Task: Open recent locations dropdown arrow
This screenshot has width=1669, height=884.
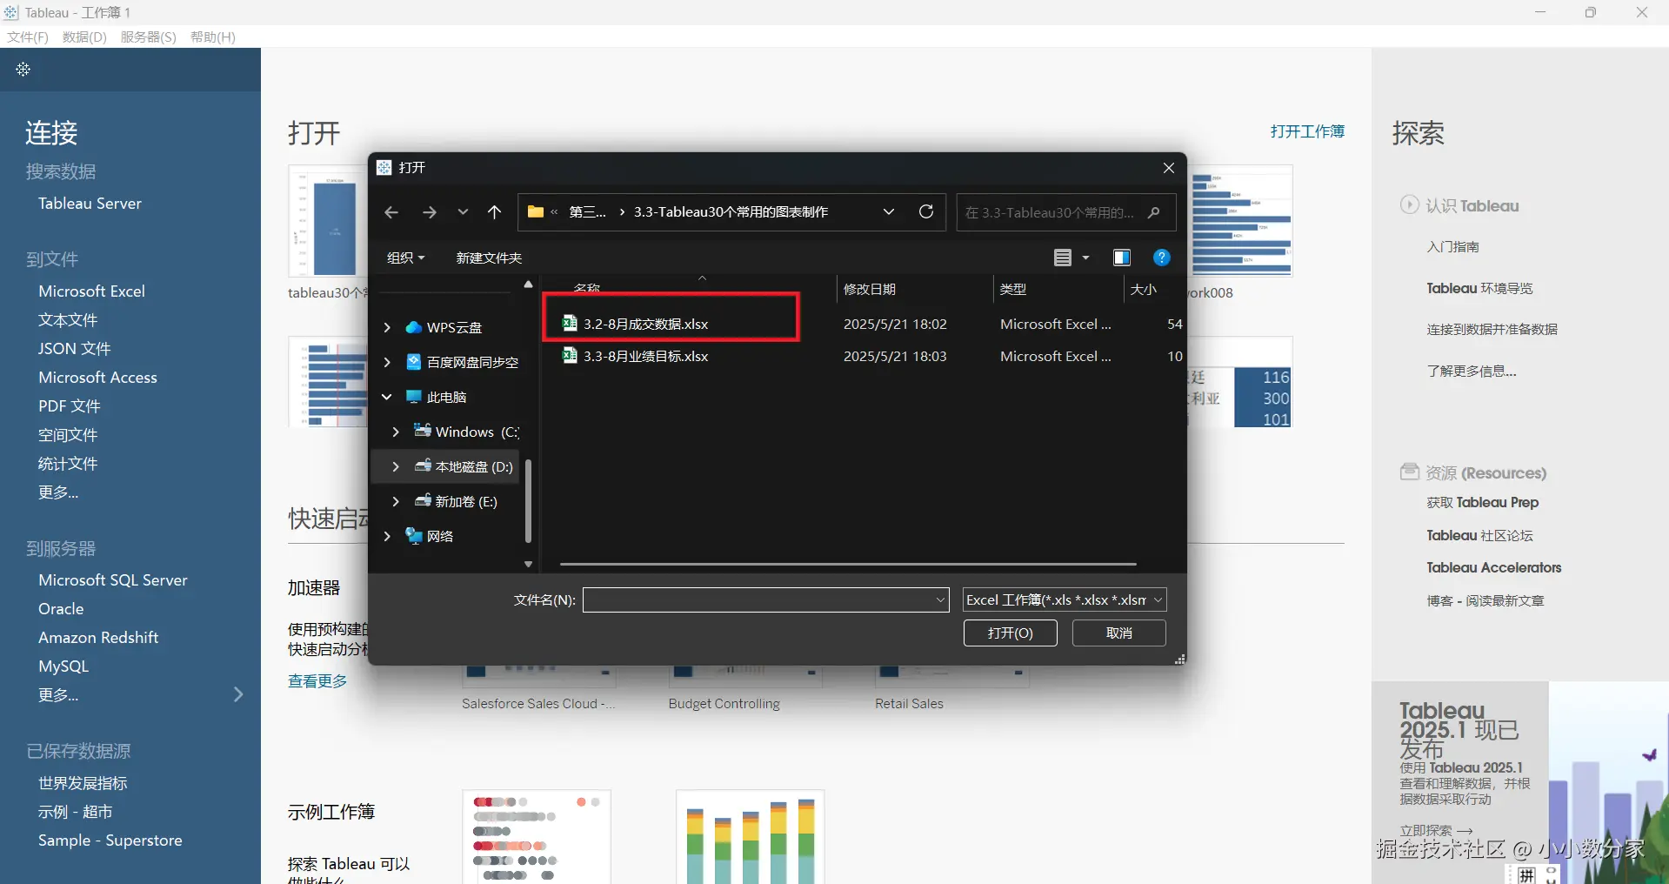Action: (463, 212)
